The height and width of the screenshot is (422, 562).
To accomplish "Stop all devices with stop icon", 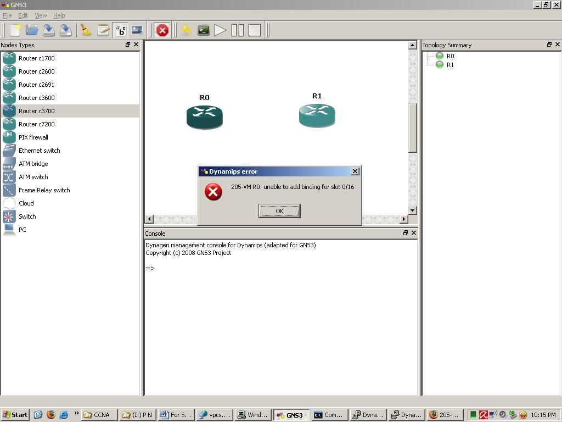I will (x=255, y=30).
